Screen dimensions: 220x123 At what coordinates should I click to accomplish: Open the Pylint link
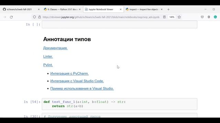click(48, 65)
